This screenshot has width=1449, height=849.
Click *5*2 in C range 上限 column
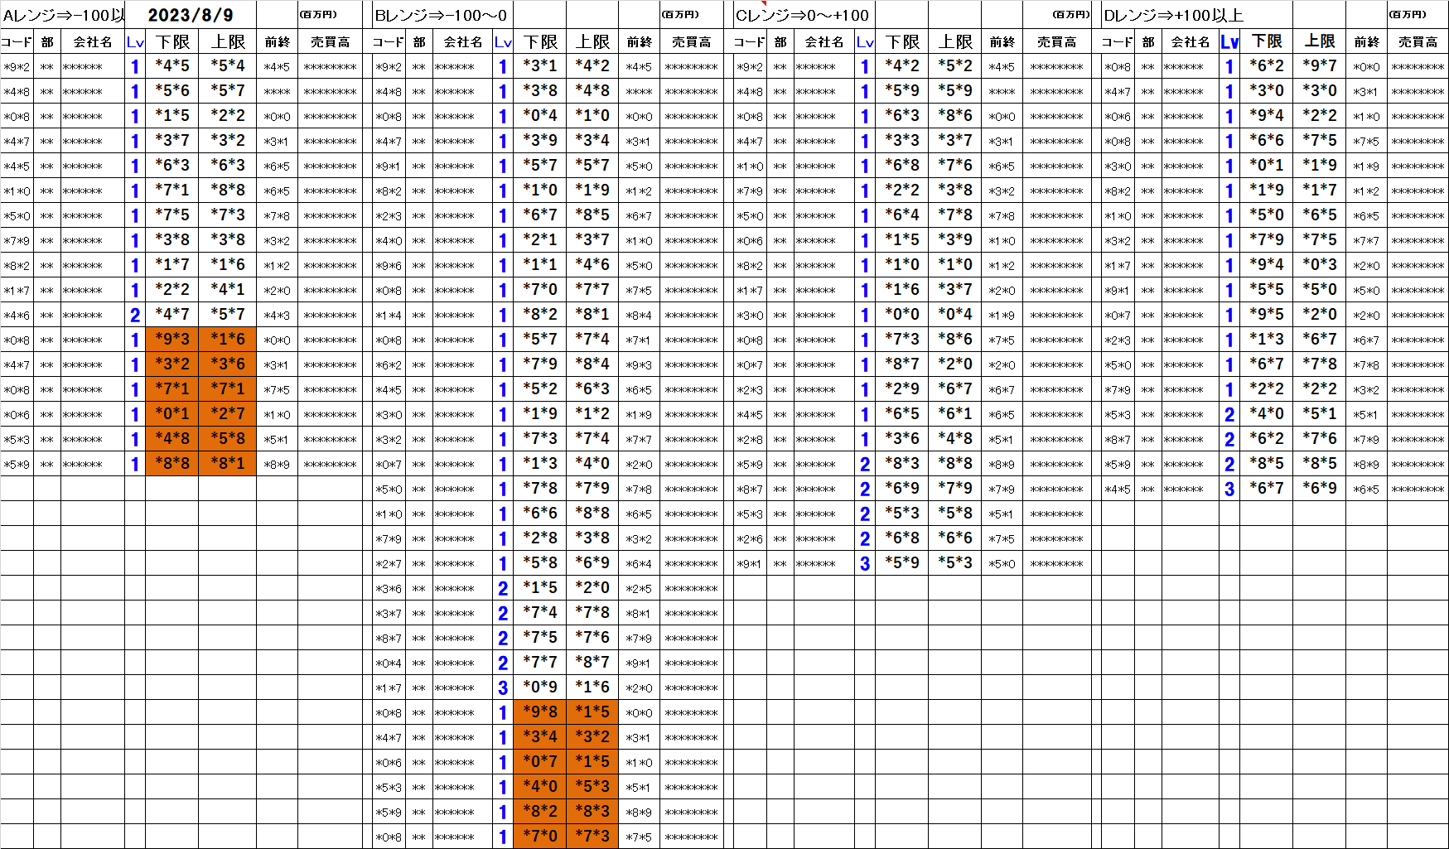click(x=955, y=66)
